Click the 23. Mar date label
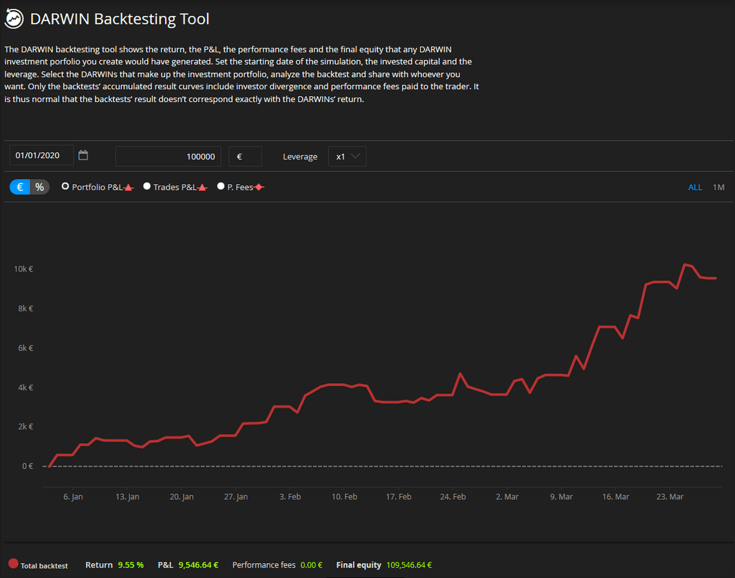The width and height of the screenshot is (735, 578). coord(670,497)
